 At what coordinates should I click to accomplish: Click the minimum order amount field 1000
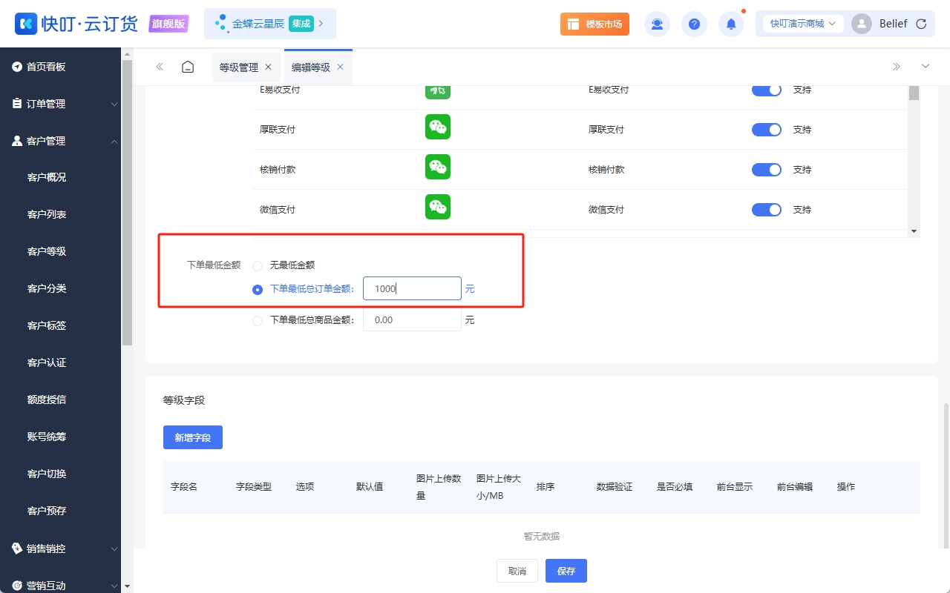[x=412, y=288]
